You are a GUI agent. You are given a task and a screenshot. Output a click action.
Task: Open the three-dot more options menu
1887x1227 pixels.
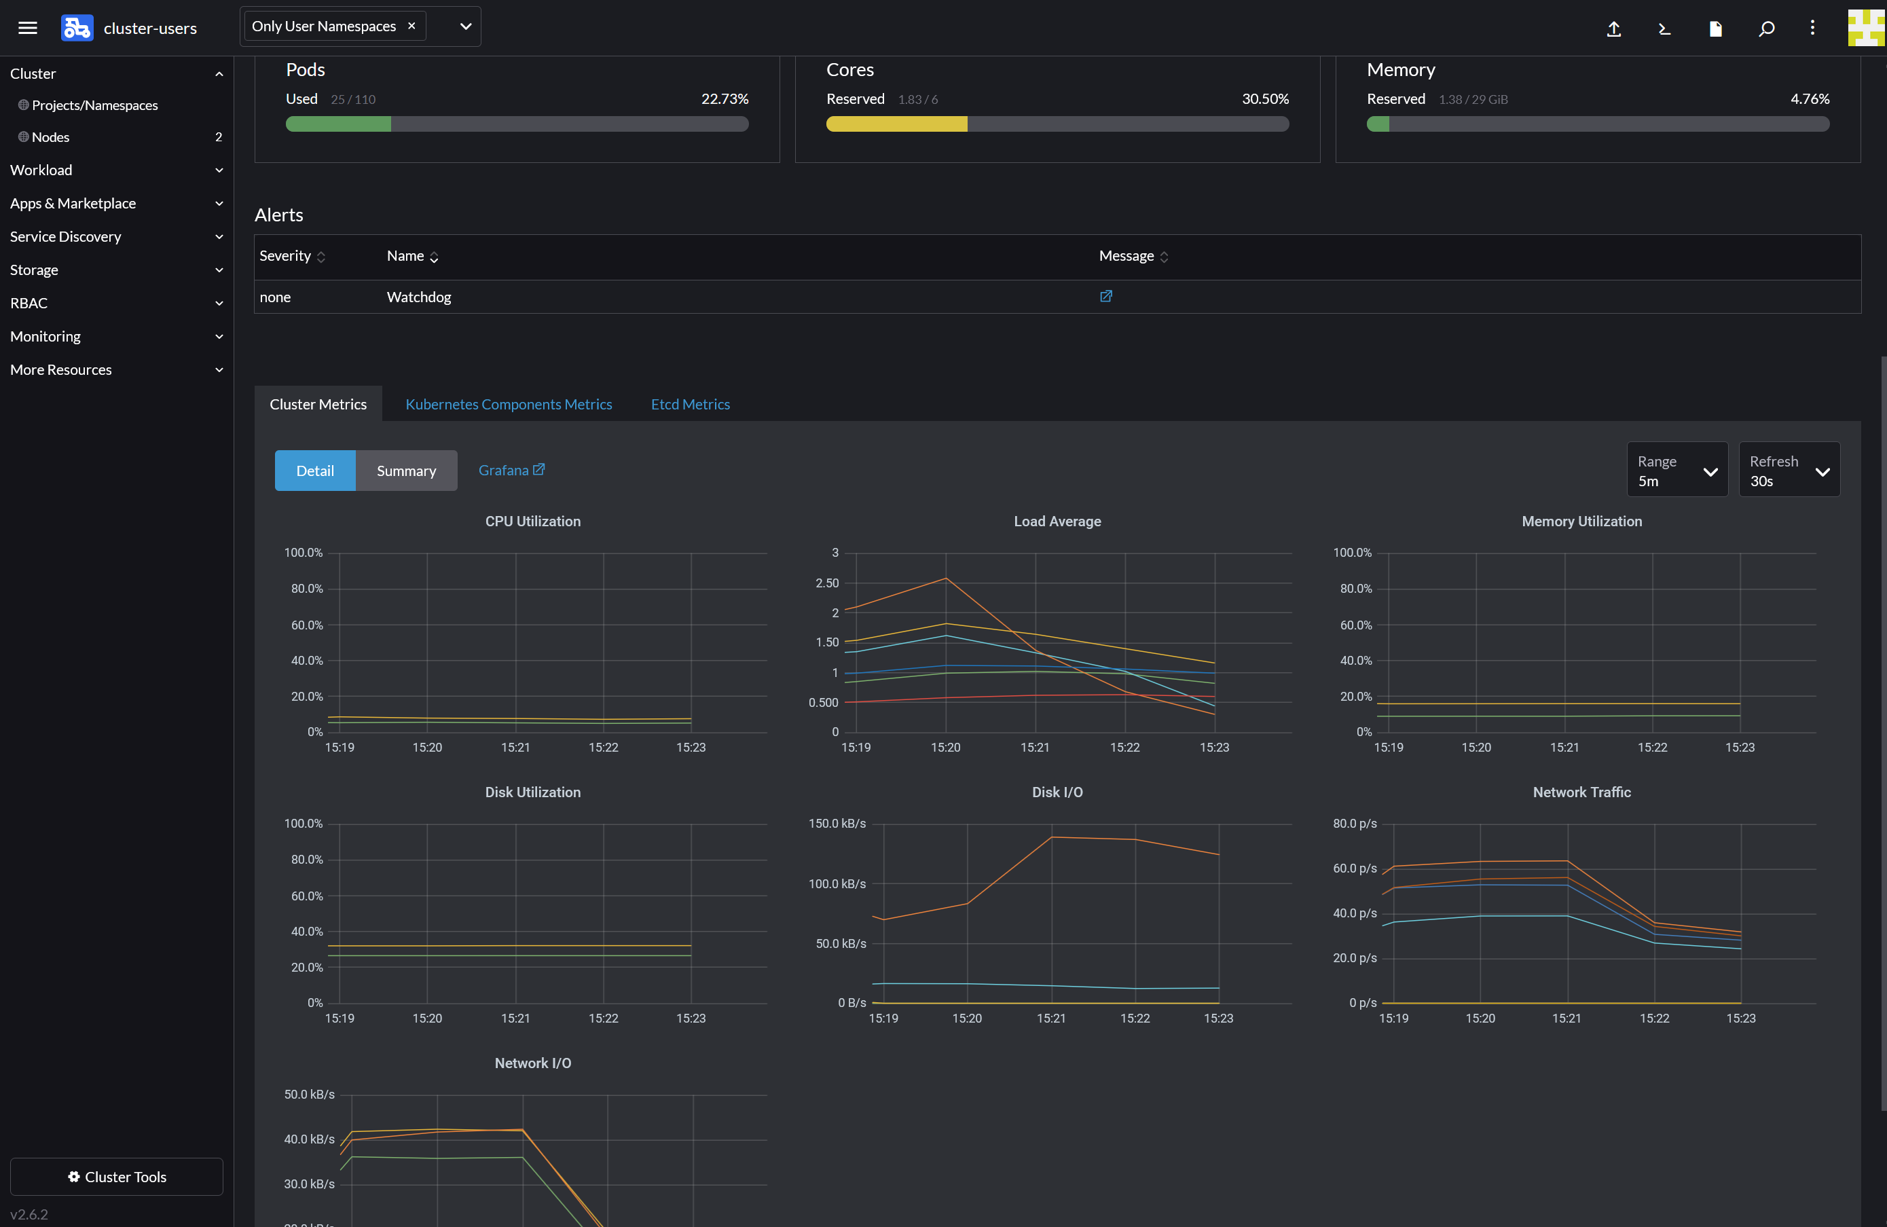pyautogui.click(x=1812, y=28)
